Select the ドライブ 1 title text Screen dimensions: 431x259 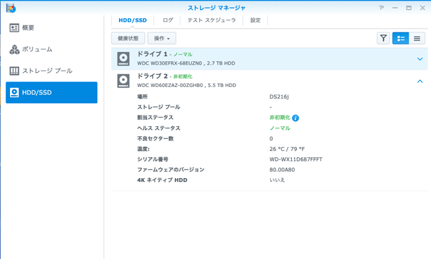click(152, 54)
